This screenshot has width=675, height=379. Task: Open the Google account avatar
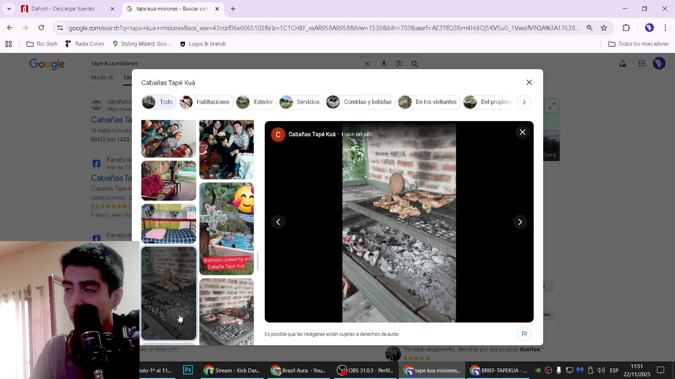point(659,64)
